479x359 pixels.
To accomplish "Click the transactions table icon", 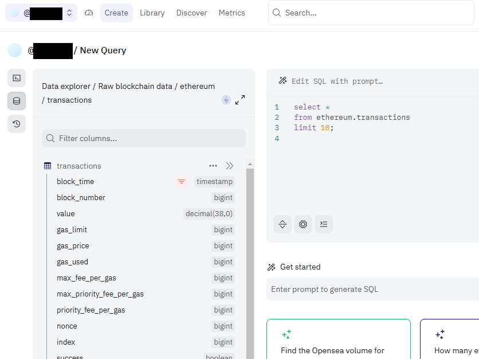I will 48,166.
